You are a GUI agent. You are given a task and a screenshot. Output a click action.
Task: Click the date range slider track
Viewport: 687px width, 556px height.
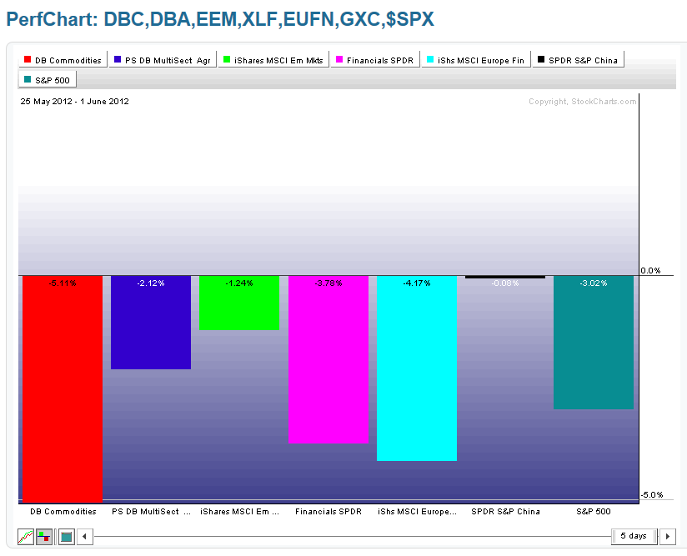pyautogui.click(x=353, y=536)
